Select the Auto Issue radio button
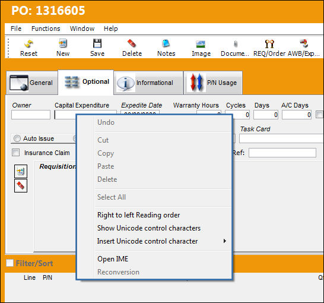 click(17, 138)
